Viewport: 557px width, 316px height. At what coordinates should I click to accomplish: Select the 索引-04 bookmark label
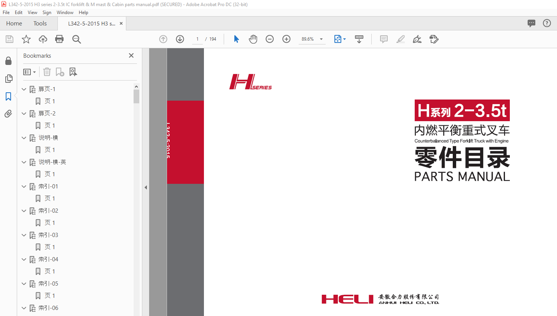[48, 259]
